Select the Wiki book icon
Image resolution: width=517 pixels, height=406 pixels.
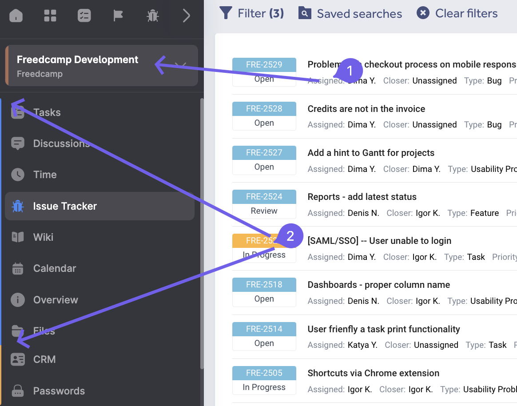(x=18, y=237)
